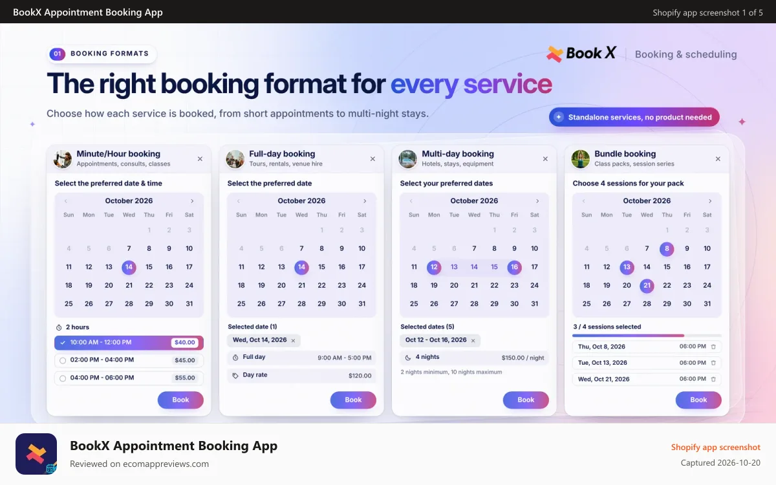The height and width of the screenshot is (485, 776).
Task: Choose October 12 start date in Multi-day calendar
Action: point(434,267)
